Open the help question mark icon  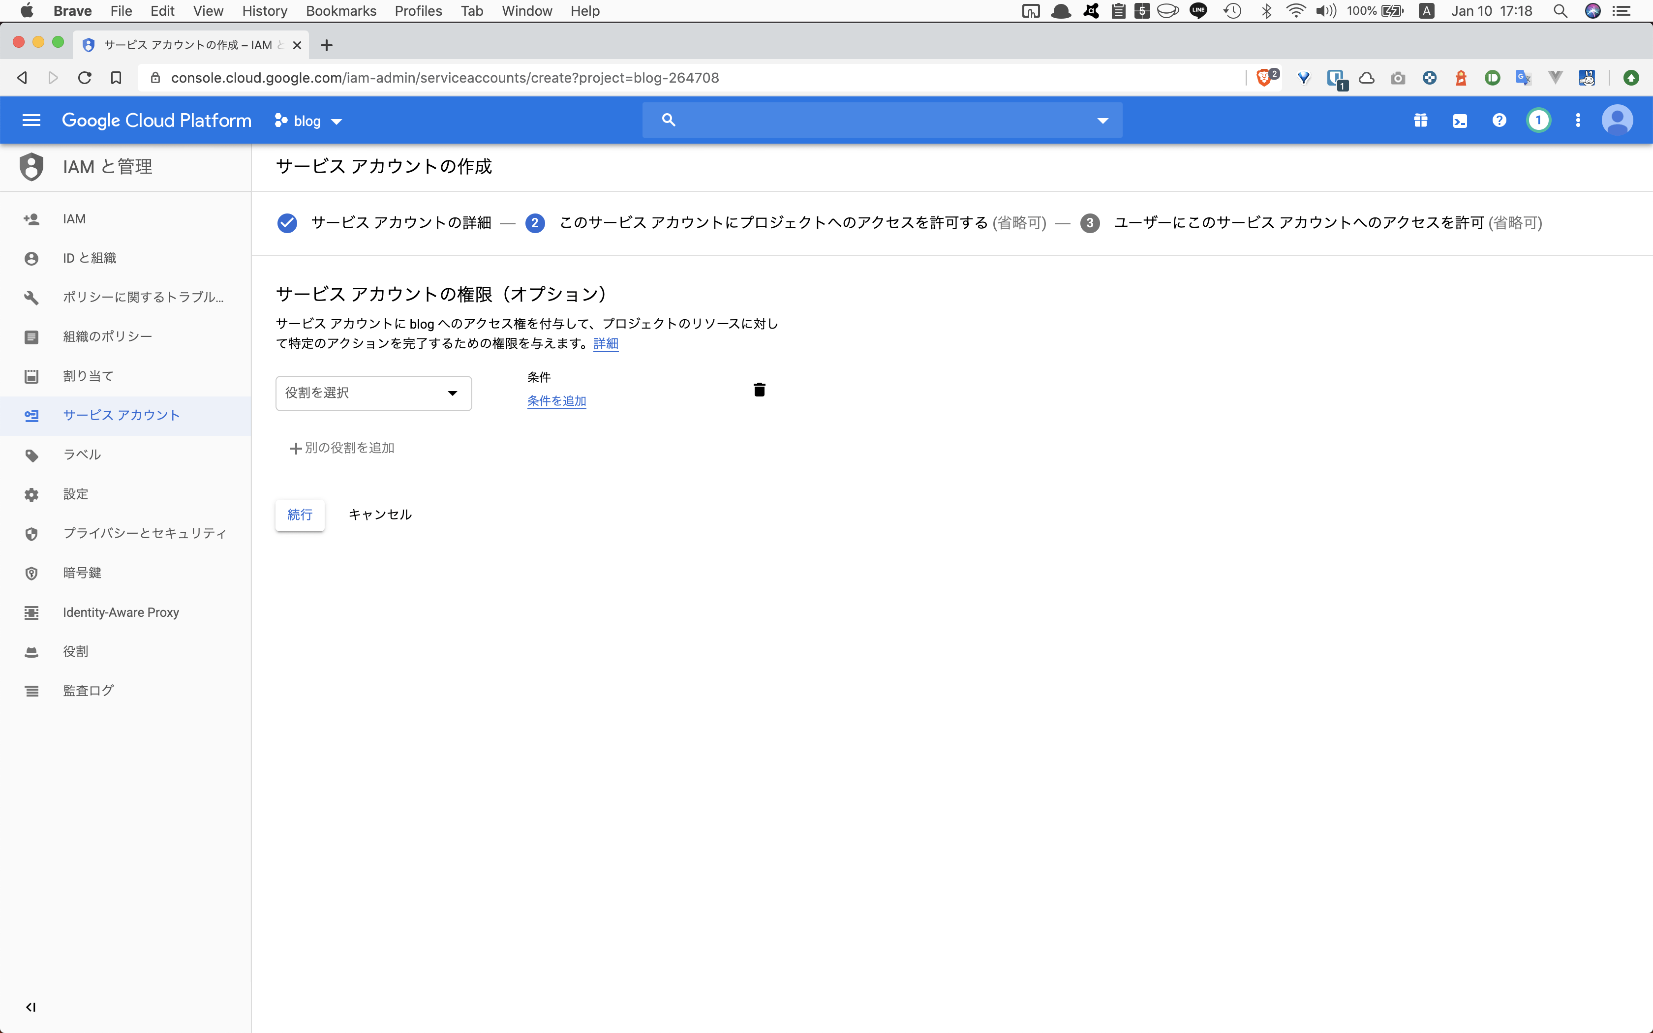pyautogui.click(x=1499, y=120)
